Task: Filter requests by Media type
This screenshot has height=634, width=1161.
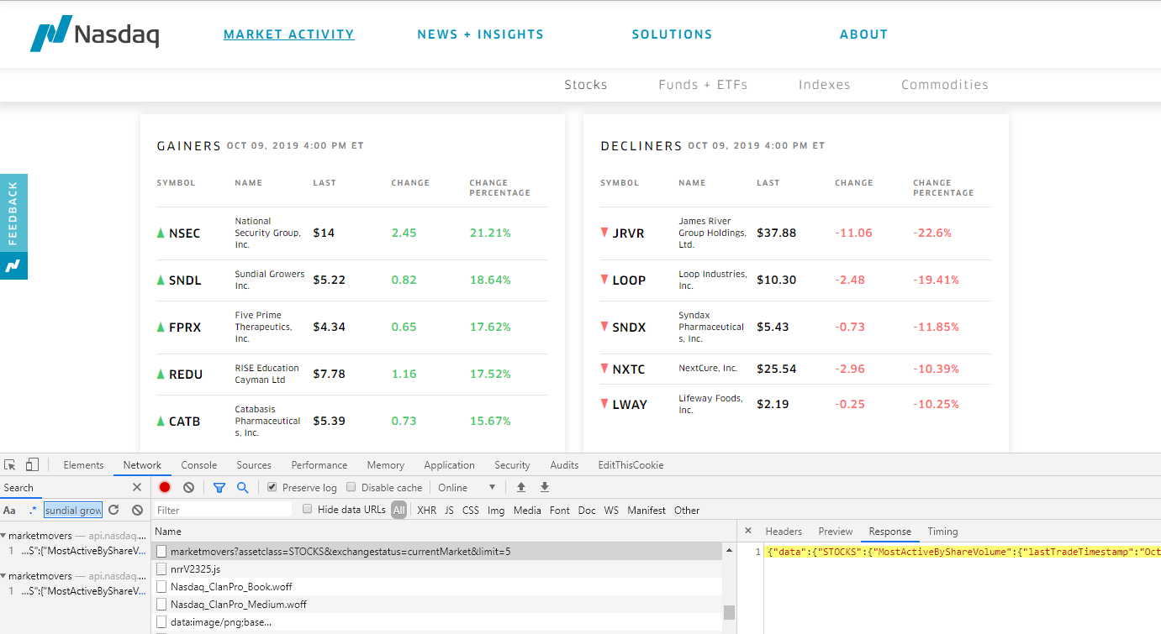Action: pyautogui.click(x=527, y=510)
